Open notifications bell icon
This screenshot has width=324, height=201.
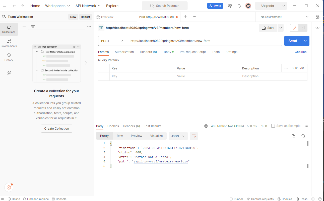239,6
